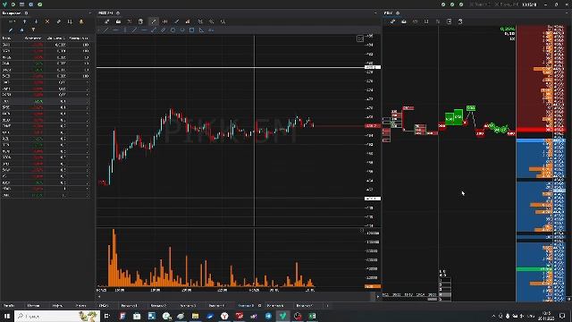
Task: Open the PIKK chart panel settings gear
Action: point(117,13)
